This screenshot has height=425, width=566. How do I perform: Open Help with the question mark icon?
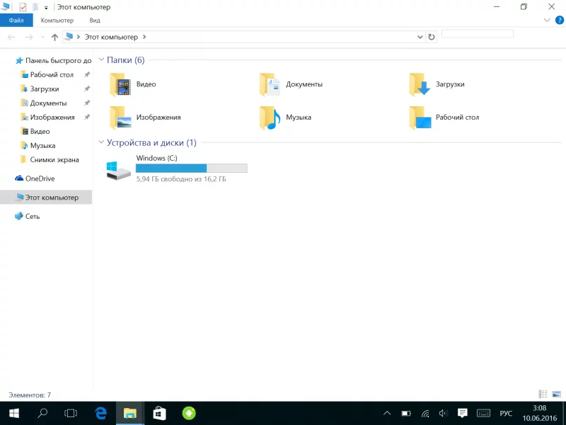coord(559,21)
